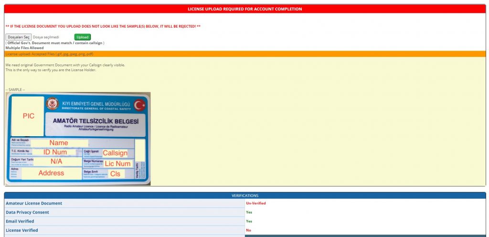Click the License Verified No status
The width and height of the screenshot is (489, 237).
point(248,230)
